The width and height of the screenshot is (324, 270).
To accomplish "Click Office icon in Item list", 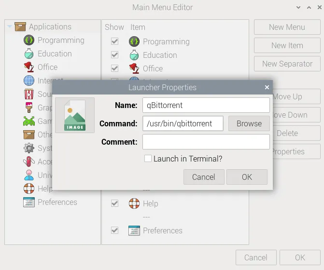I will point(134,68).
